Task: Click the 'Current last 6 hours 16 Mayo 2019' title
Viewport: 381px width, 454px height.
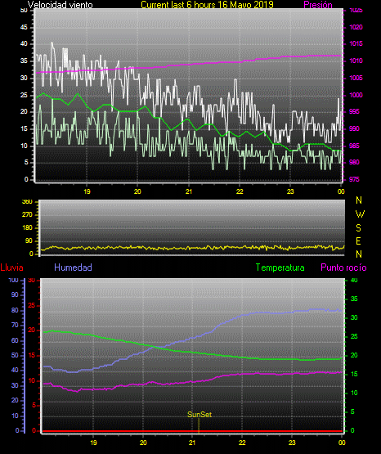Action: tap(207, 5)
